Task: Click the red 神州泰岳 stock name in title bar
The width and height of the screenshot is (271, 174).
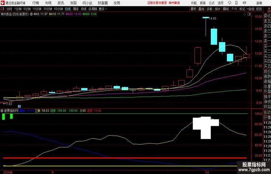Action: tap(174, 3)
